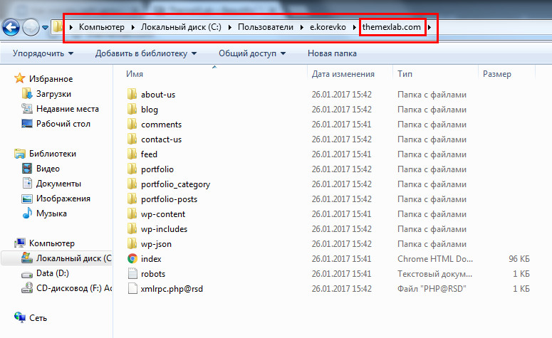Sort by Дата изменения column header

(343, 74)
